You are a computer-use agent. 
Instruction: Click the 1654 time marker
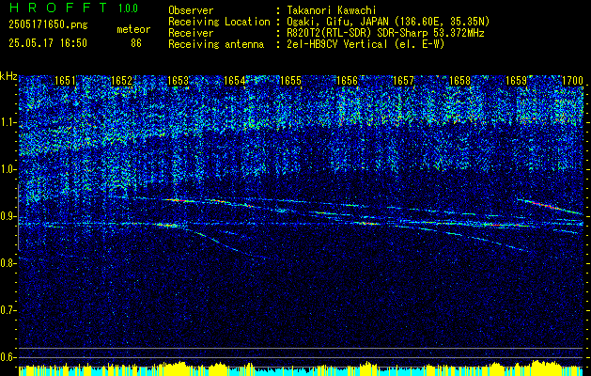[x=234, y=81]
